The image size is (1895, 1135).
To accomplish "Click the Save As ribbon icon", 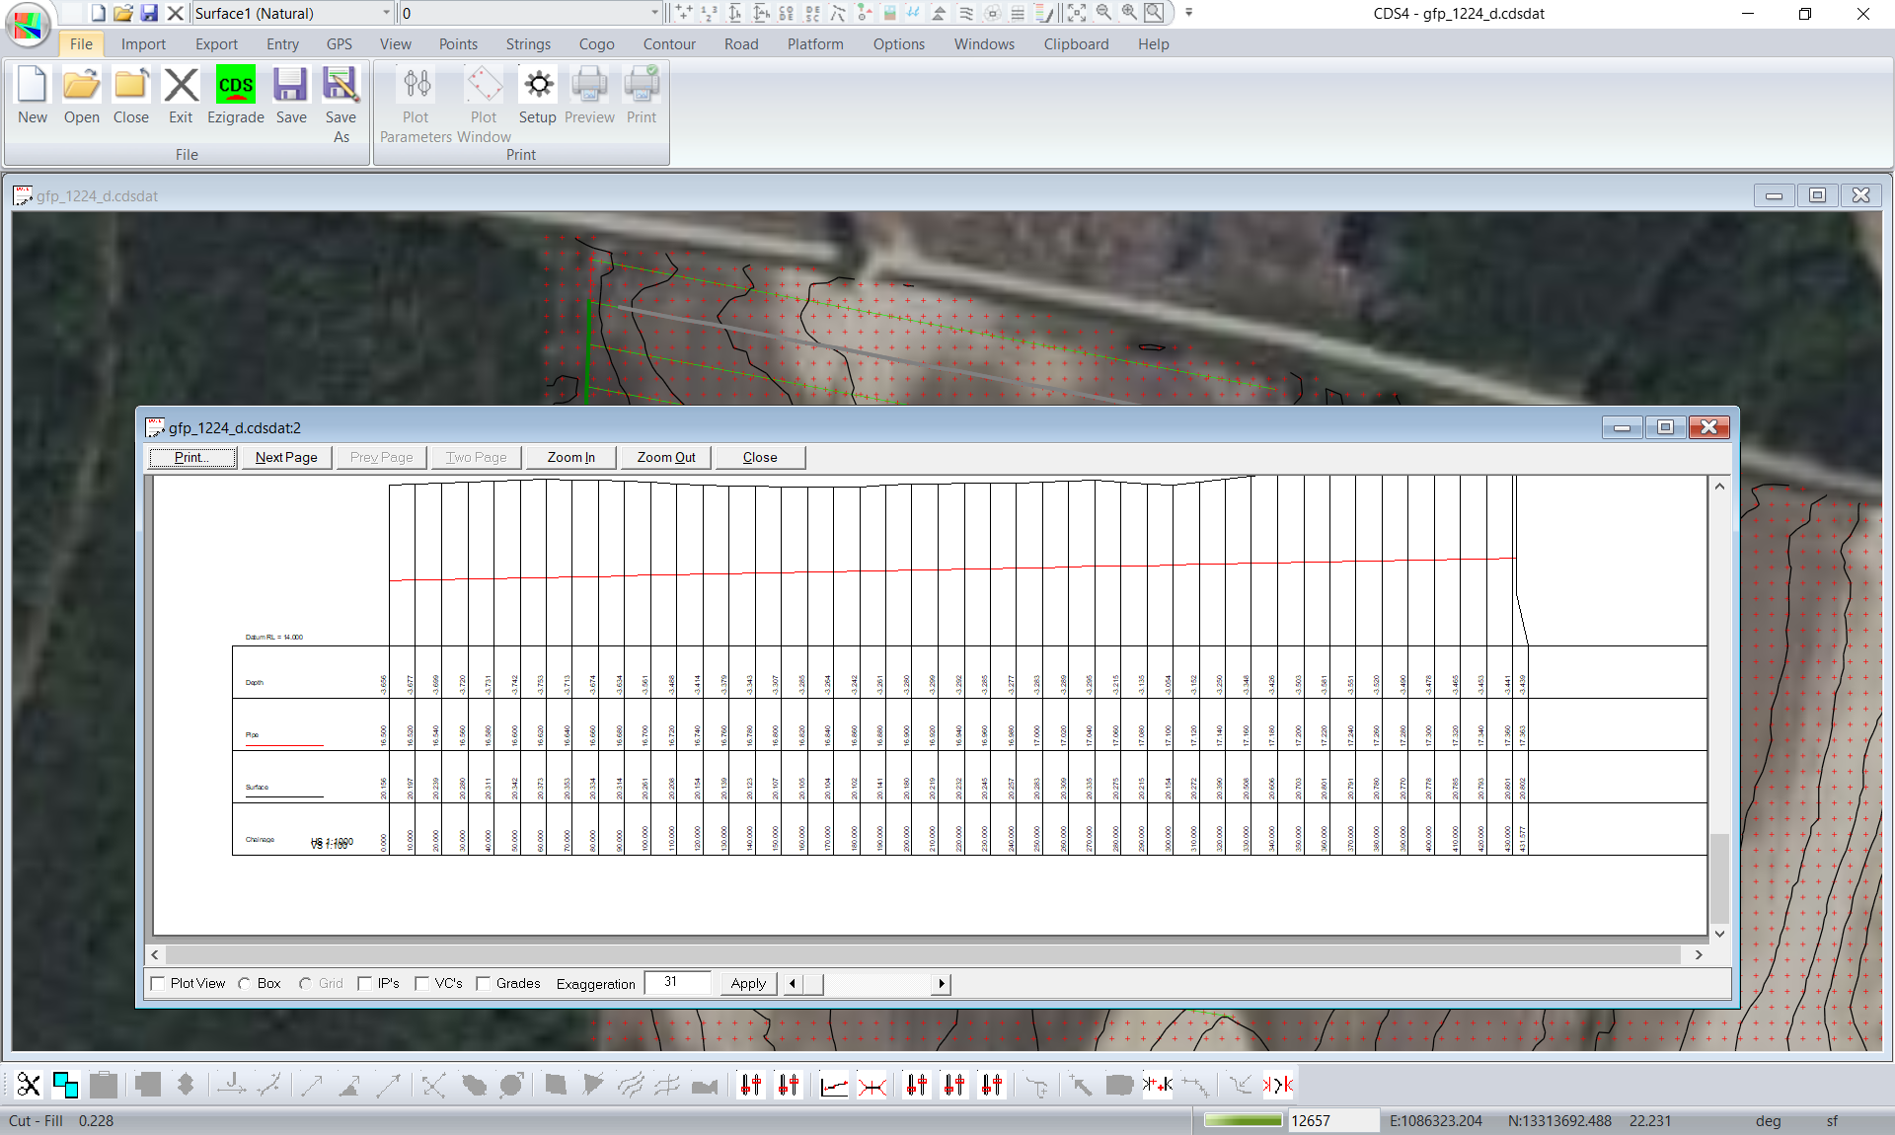I will click(341, 86).
